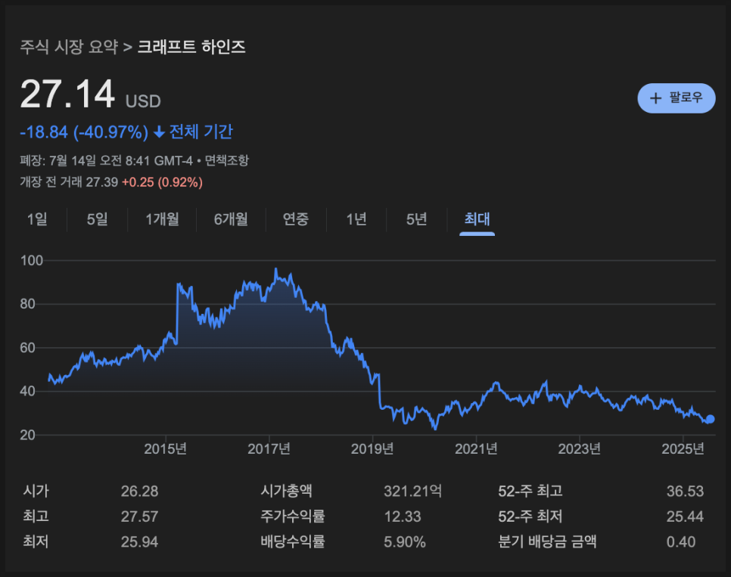This screenshot has height=577, width=731.
Task: Click the pre-market change +0.25 (0.92%)
Action: (x=162, y=182)
